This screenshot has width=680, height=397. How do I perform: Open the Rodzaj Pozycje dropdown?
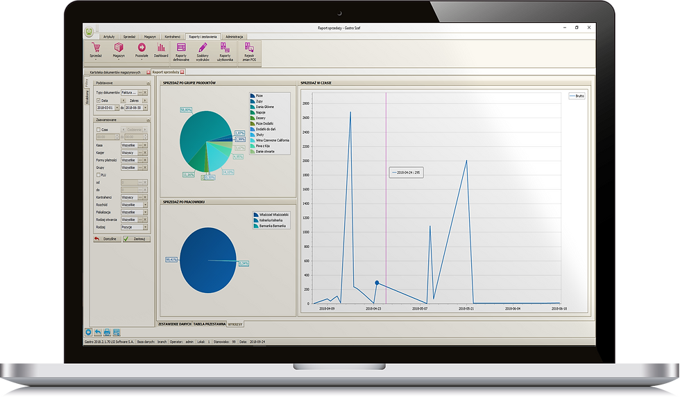point(145,227)
